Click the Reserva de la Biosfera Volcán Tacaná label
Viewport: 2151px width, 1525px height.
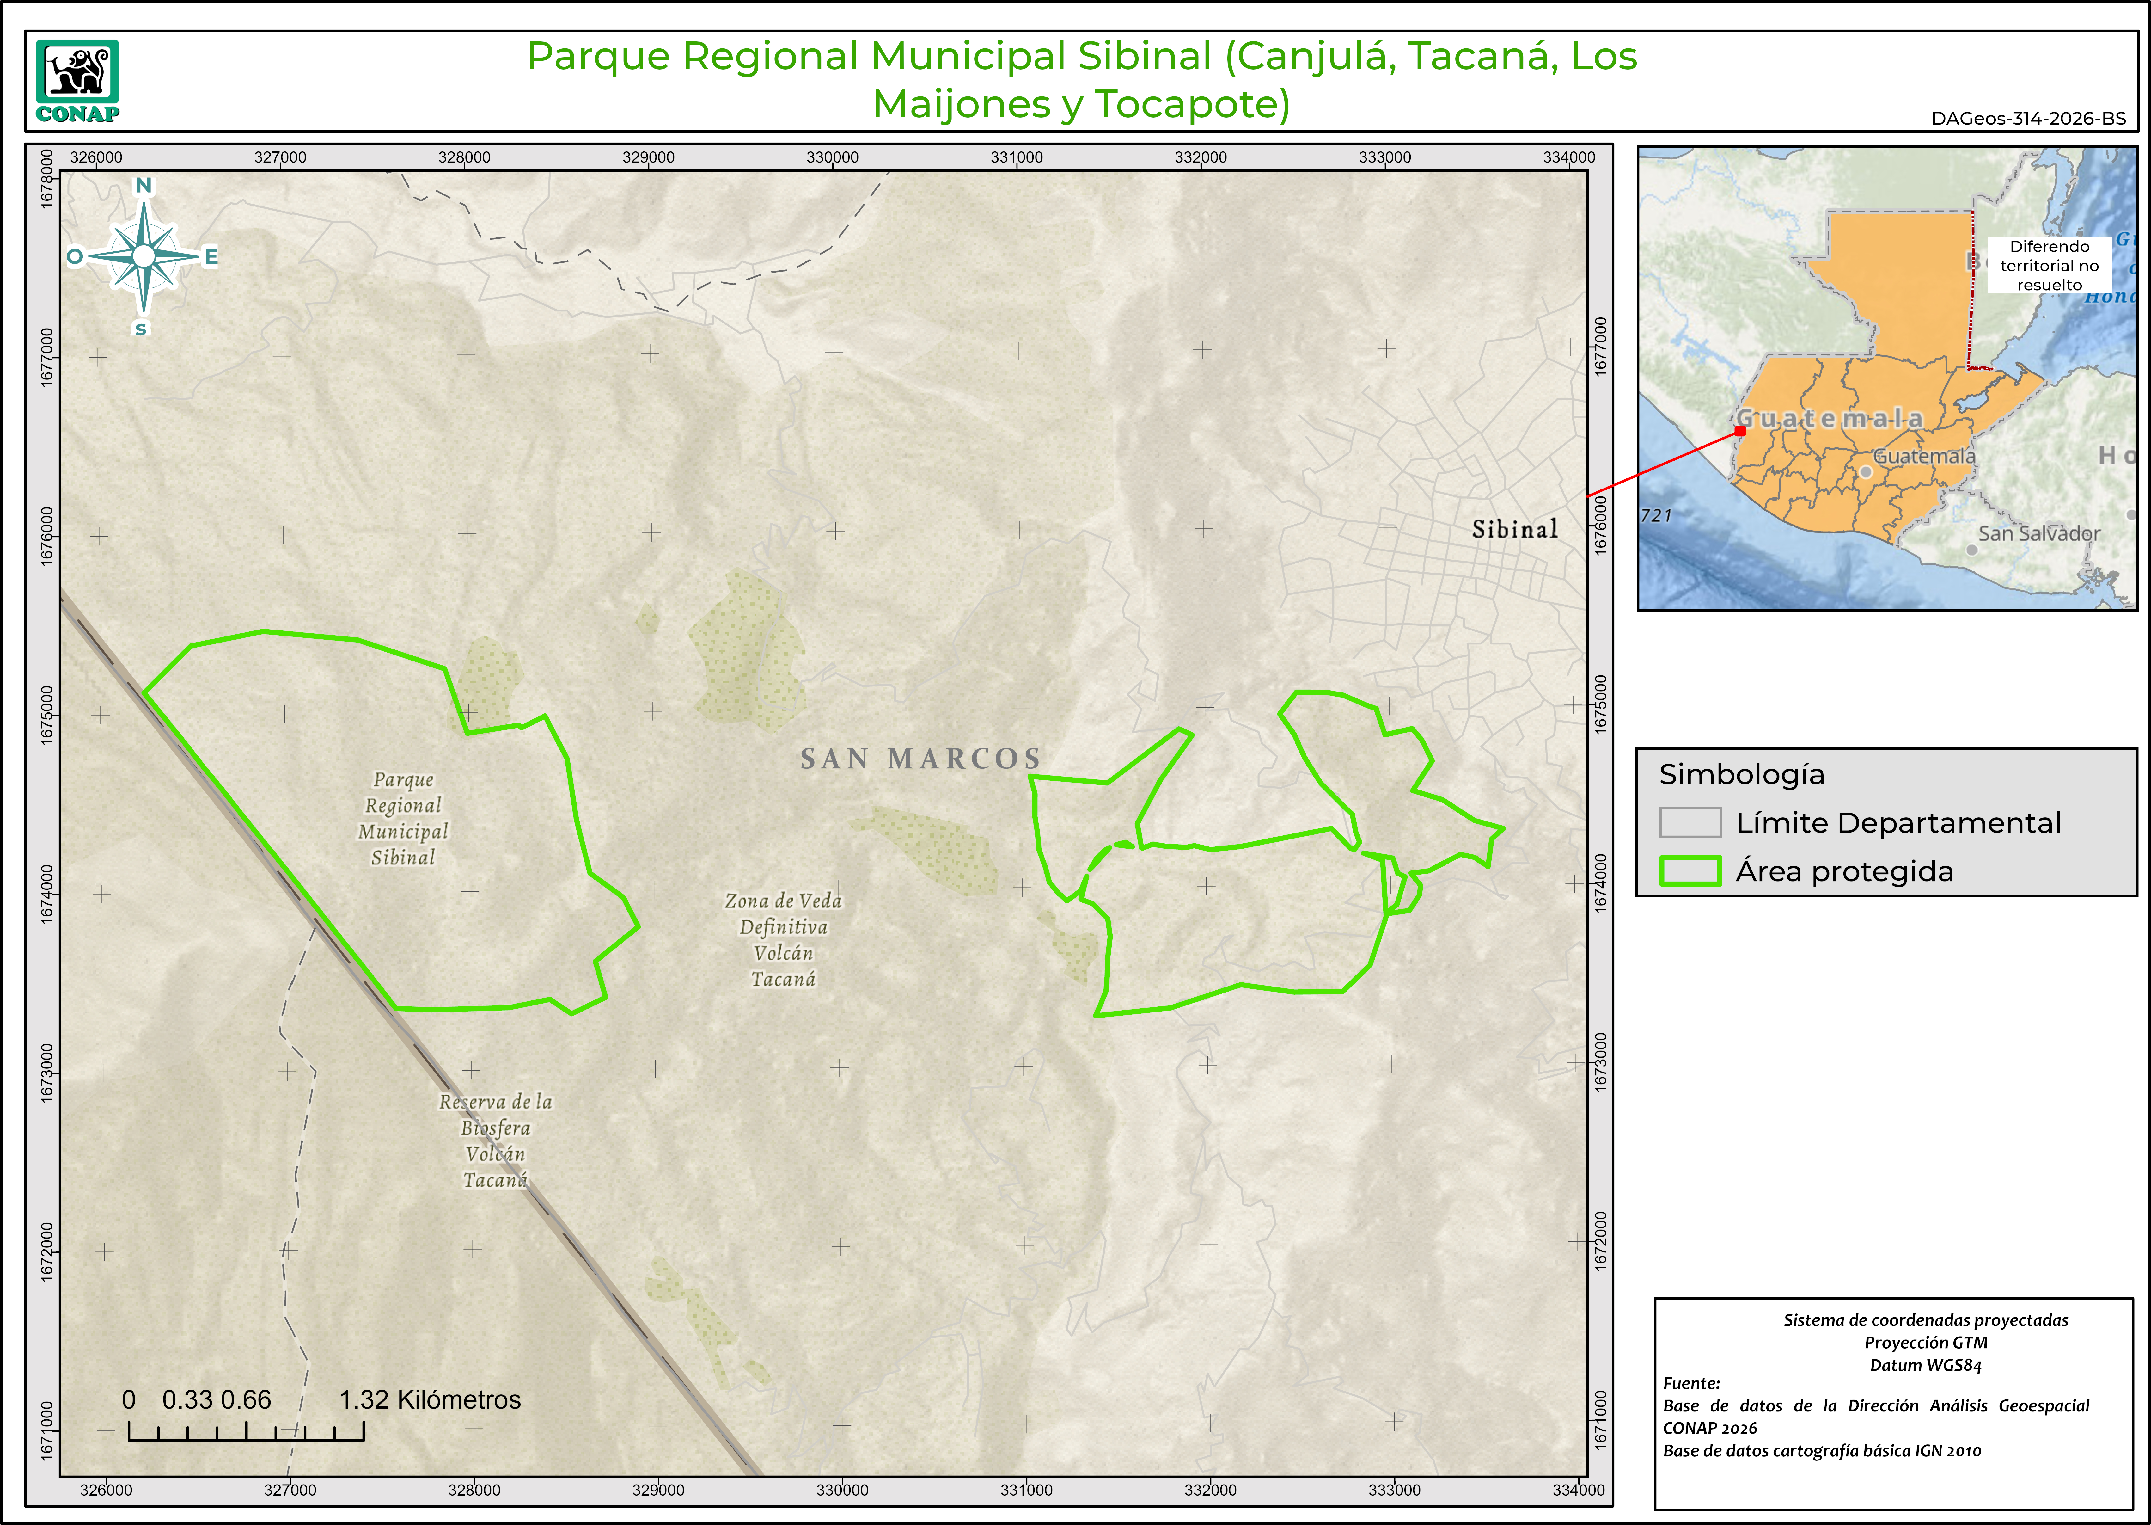coord(496,1140)
